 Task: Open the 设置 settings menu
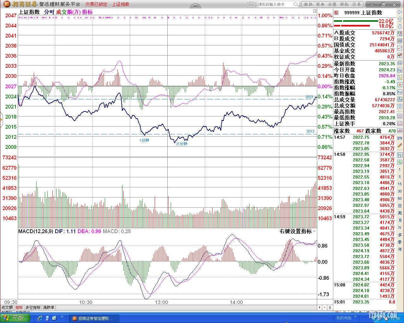332,4
